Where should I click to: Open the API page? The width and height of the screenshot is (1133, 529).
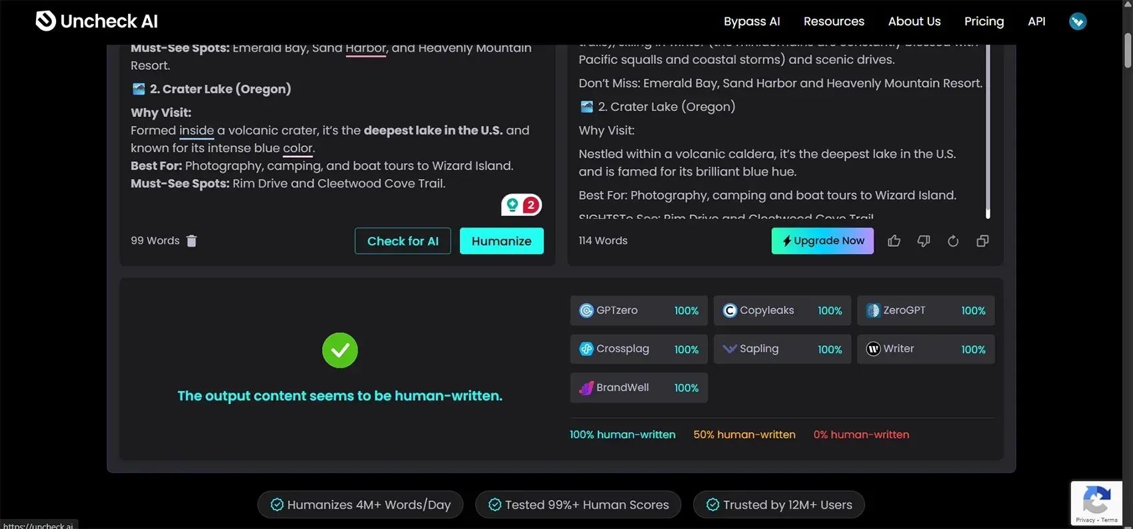pos(1036,21)
